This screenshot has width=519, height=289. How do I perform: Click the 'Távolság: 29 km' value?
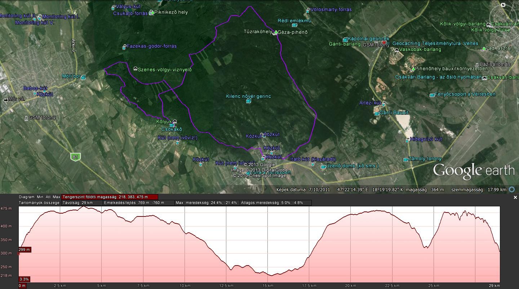78,203
